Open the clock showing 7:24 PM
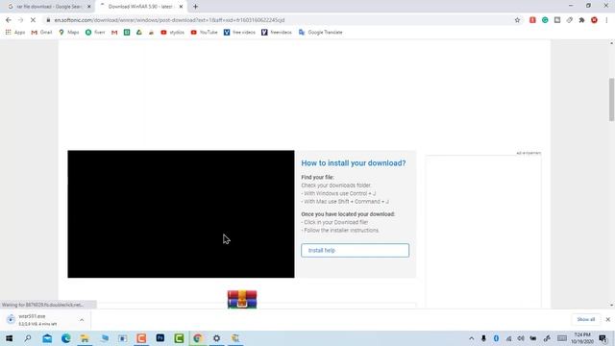This screenshot has height=346, width=615. pyautogui.click(x=582, y=338)
